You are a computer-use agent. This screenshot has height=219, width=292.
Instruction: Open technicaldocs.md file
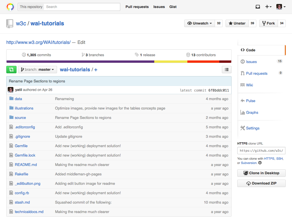(x=29, y=212)
